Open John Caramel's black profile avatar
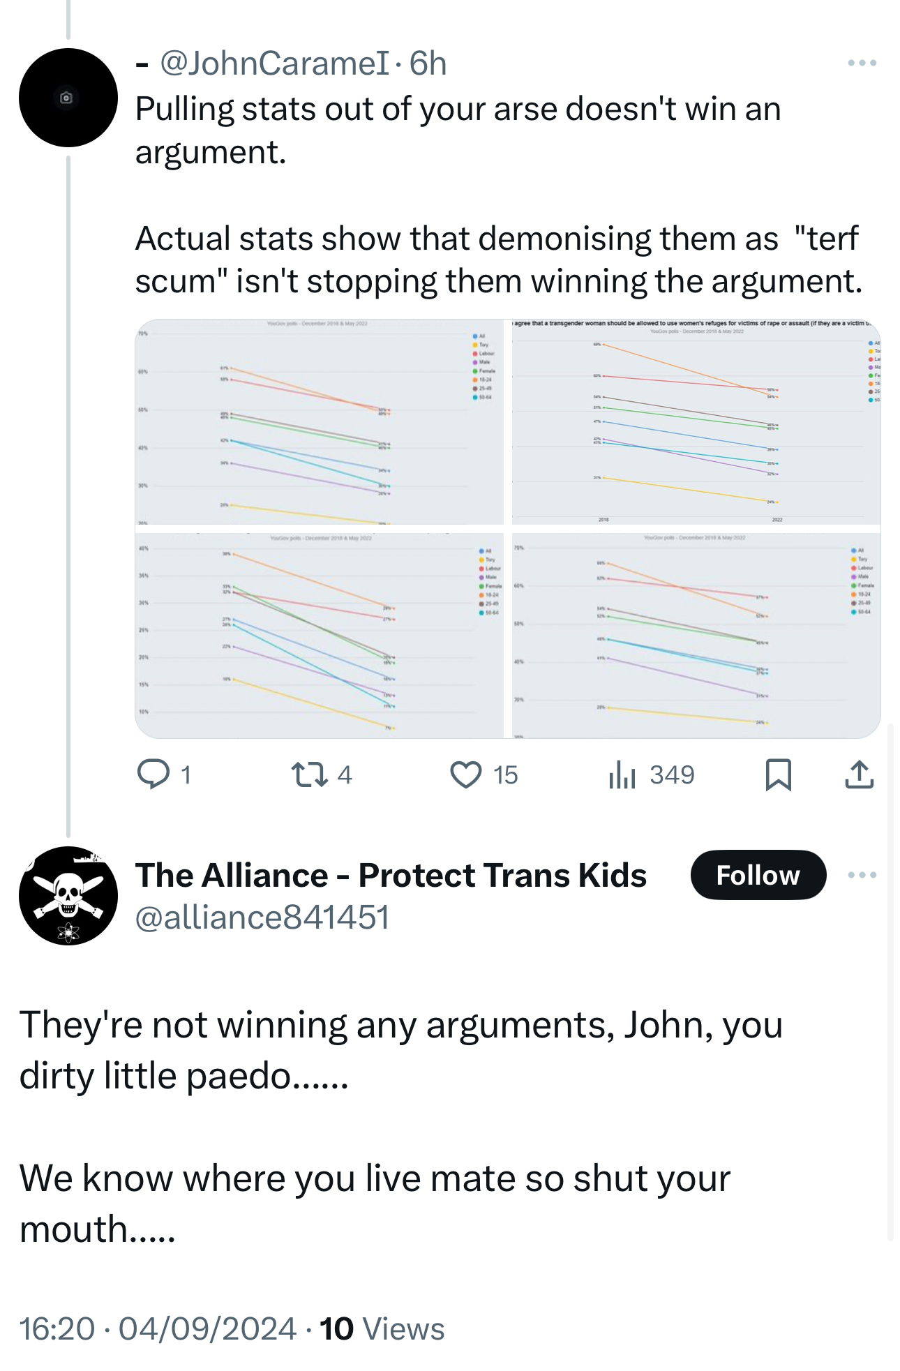900x1371 pixels. (x=68, y=98)
